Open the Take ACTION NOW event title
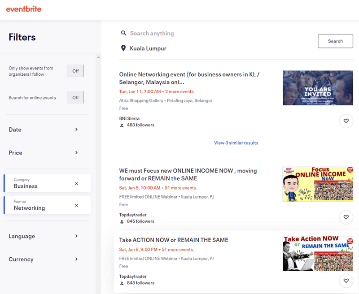Image resolution: width=359 pixels, height=294 pixels. [174, 240]
